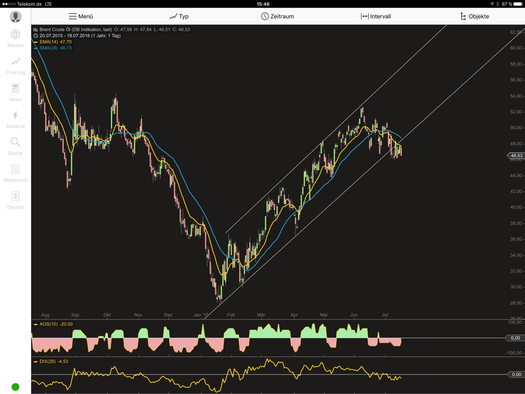525x394 pixels.
Task: Click the Okt label on time axis
Action: 107,315
